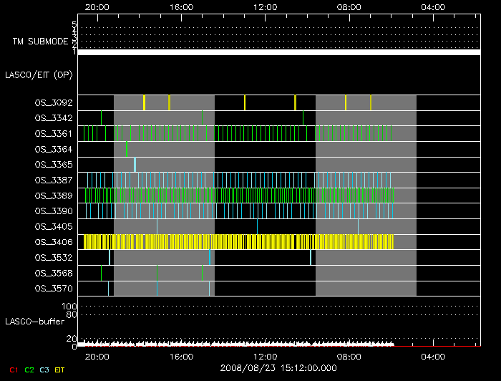Screen dimensions: 501x381
Task: Click the red C1 legend entry
Action: 13,370
